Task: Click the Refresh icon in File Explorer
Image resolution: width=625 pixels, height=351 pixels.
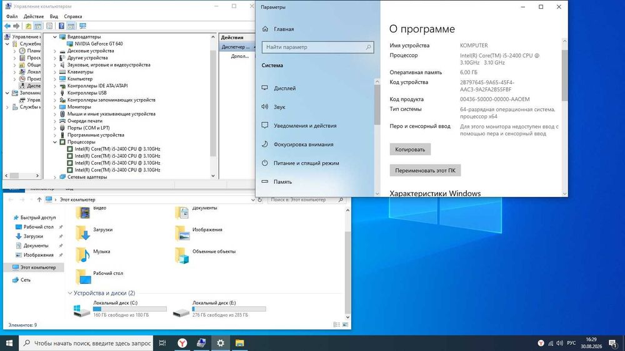Action: [x=260, y=200]
